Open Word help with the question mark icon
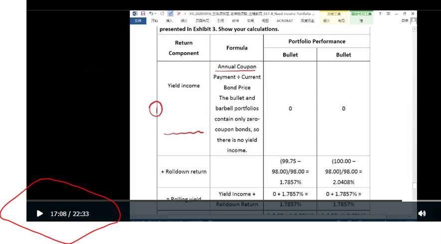 click(x=380, y=13)
